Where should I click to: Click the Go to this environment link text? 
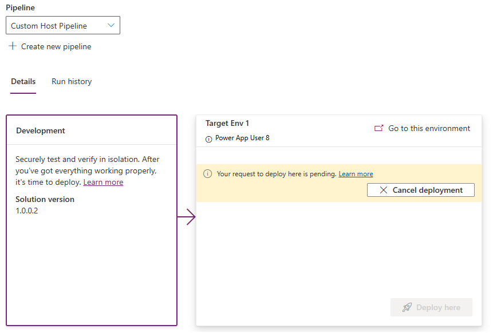[429, 128]
